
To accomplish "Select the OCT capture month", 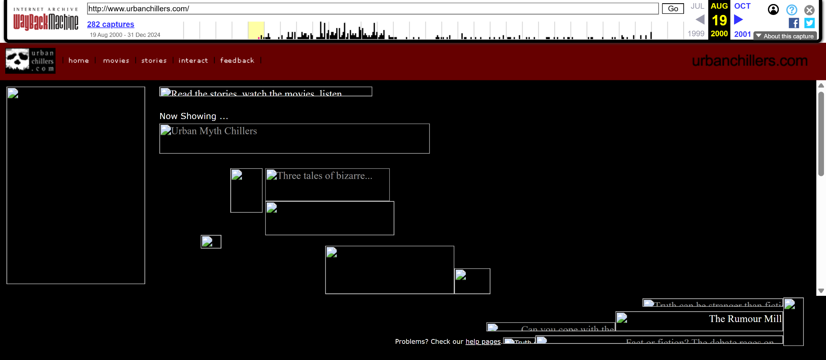I will tap(742, 6).
